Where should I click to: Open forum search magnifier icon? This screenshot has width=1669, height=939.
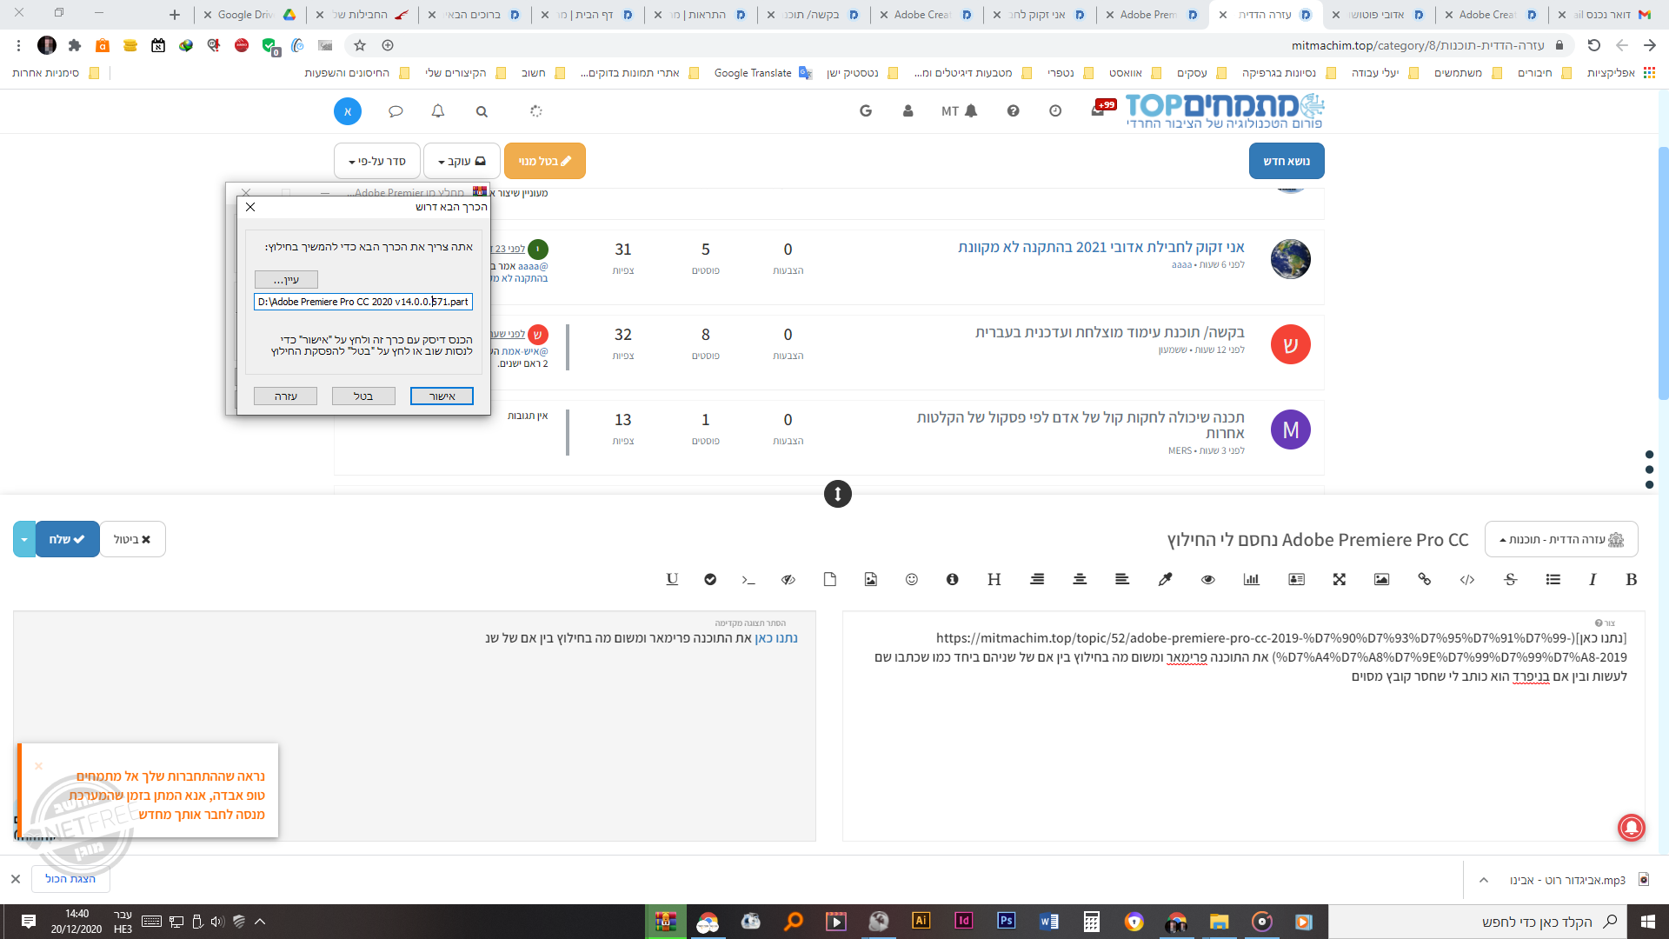click(482, 111)
